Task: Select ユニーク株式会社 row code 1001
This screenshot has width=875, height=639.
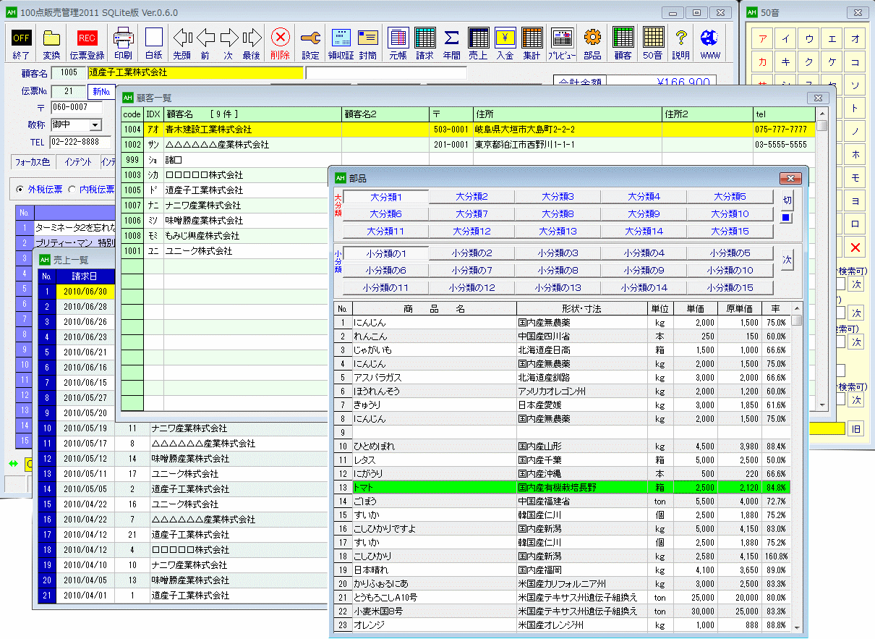Action: pos(468,251)
